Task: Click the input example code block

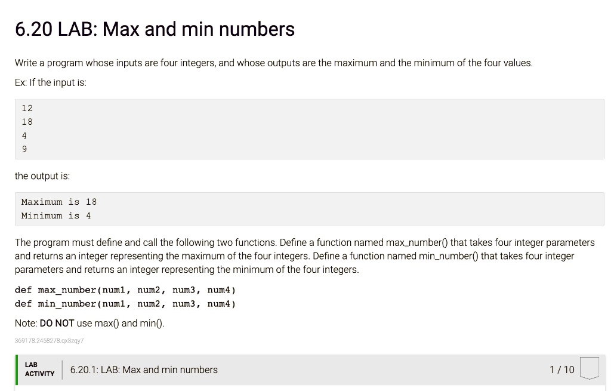Action: tap(309, 128)
